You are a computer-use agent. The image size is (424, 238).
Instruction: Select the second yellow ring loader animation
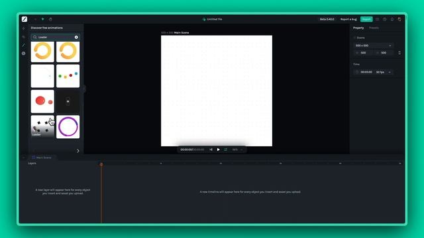(68, 52)
